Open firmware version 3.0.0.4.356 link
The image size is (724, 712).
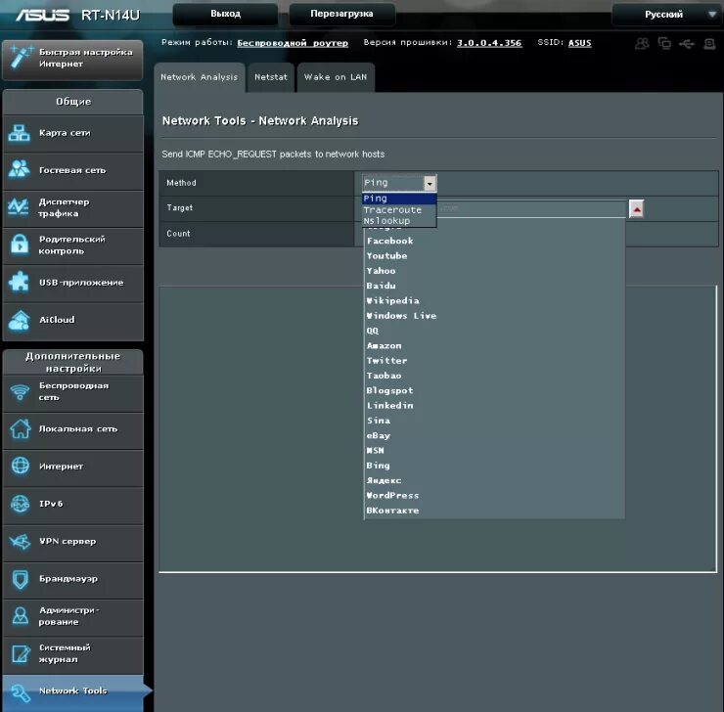click(x=489, y=43)
